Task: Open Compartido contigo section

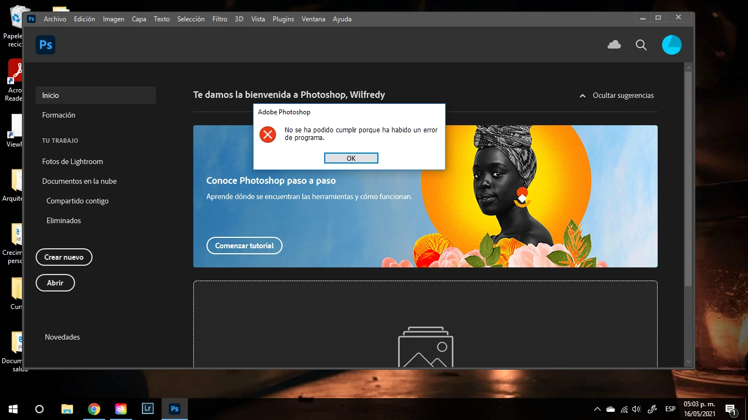Action: tap(77, 201)
